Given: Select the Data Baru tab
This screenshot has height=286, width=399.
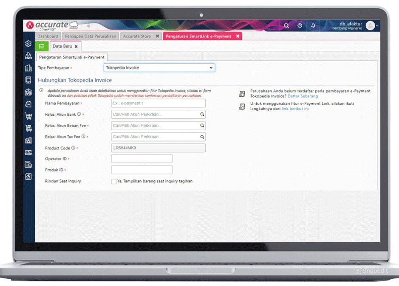Looking at the screenshot, I should (62, 46).
